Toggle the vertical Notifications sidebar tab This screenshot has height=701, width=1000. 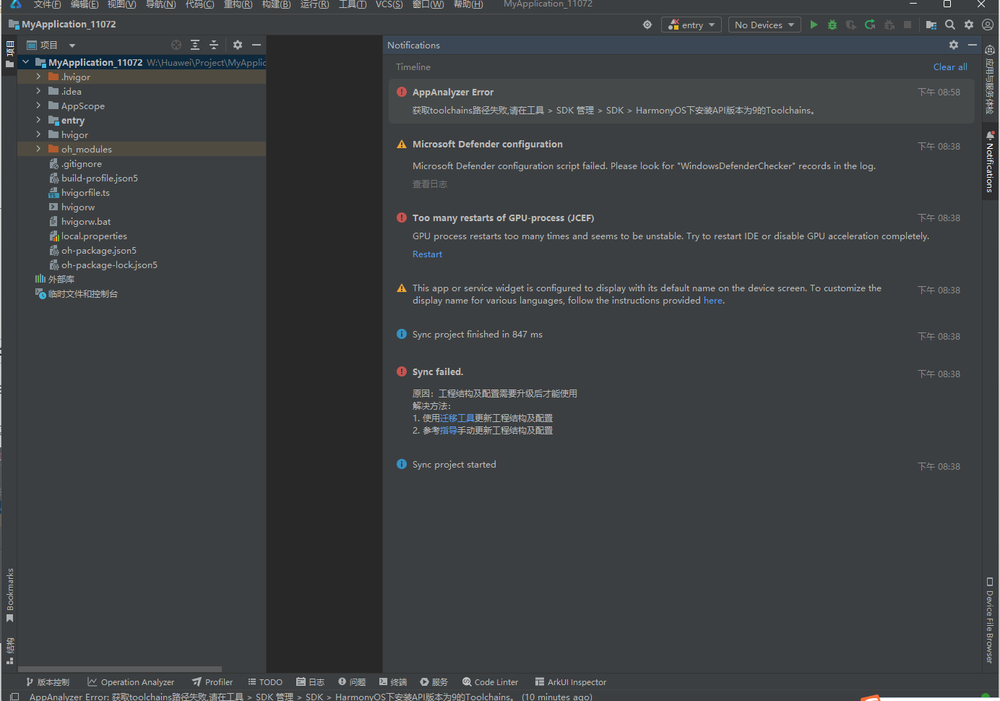pos(990,162)
